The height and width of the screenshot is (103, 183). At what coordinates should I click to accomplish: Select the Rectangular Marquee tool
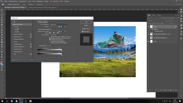pos(2,12)
